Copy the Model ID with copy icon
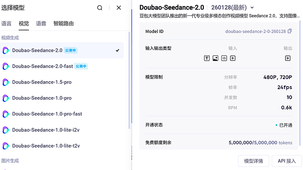 (289, 31)
